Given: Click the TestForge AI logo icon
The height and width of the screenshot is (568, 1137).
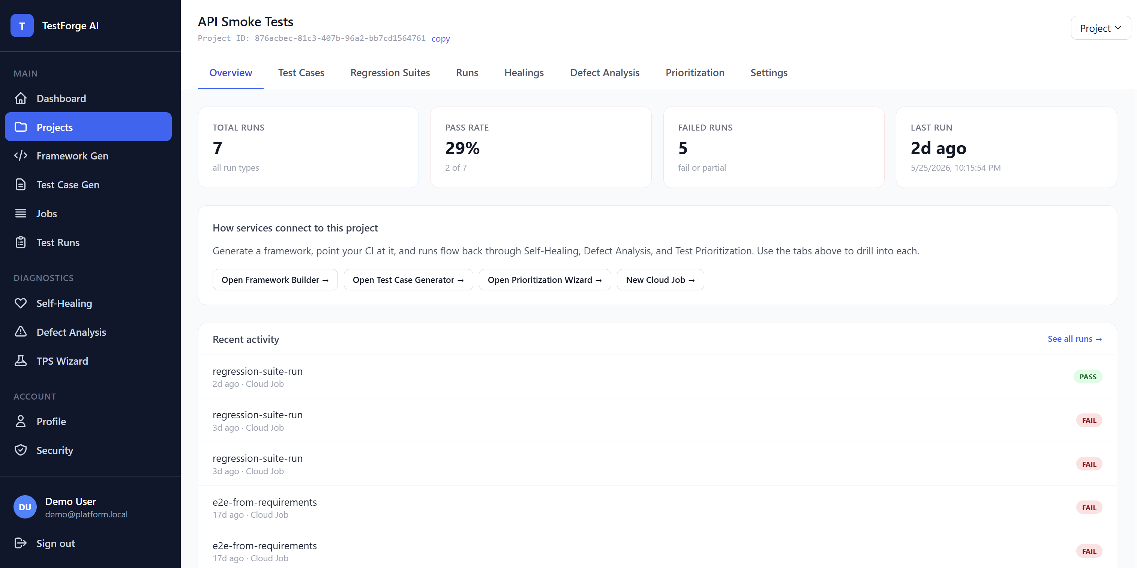Looking at the screenshot, I should (x=22, y=26).
